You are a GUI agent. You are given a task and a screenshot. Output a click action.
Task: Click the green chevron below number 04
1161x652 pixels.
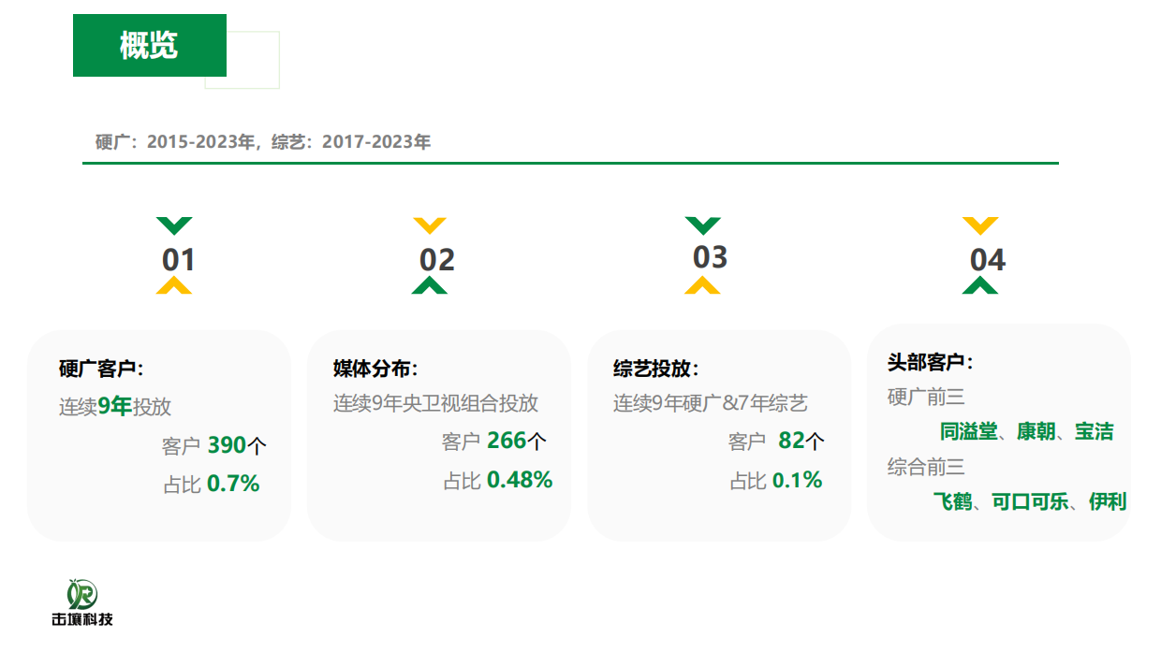pos(980,285)
